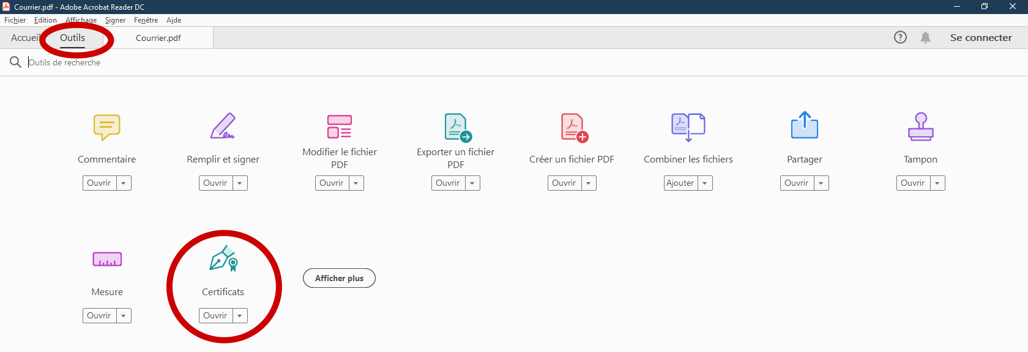
Task: Open the notifications bell icon
Action: pyautogui.click(x=925, y=38)
